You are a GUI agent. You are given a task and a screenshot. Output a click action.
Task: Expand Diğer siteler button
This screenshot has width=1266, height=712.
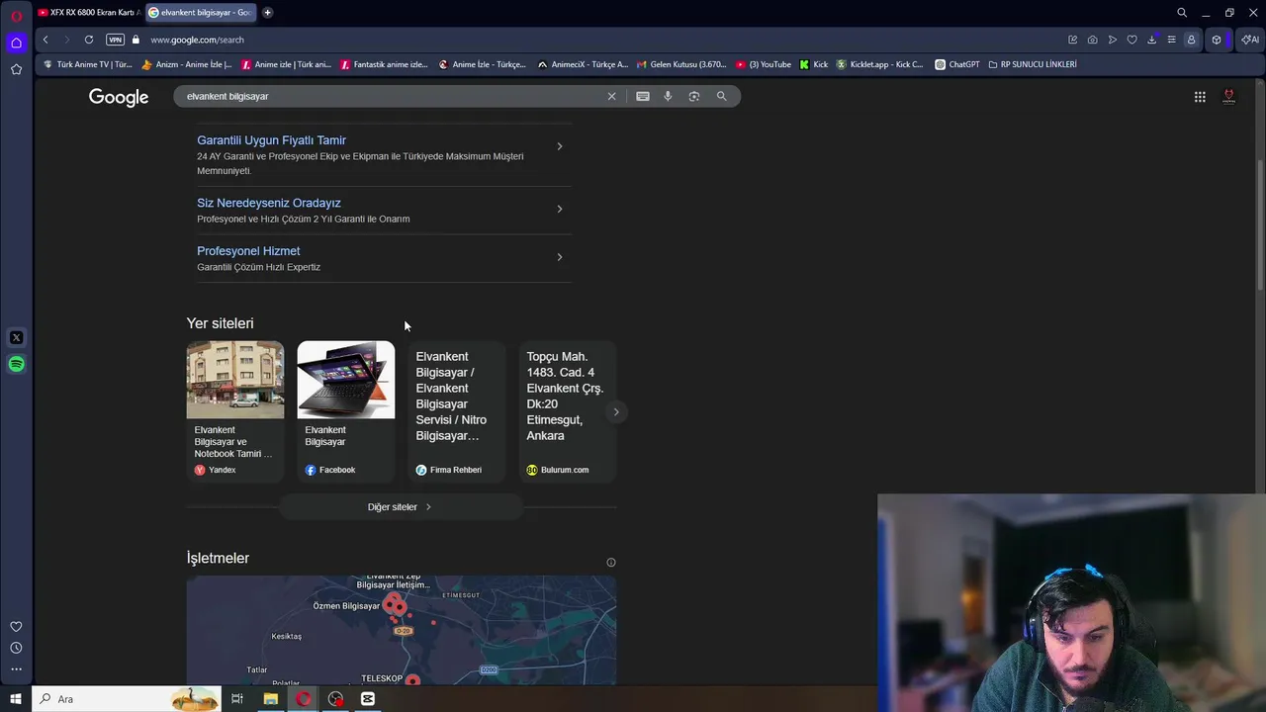401,507
